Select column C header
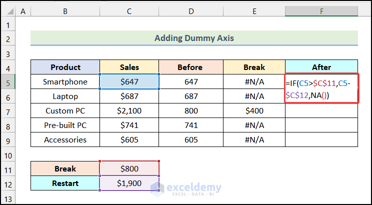 point(129,10)
